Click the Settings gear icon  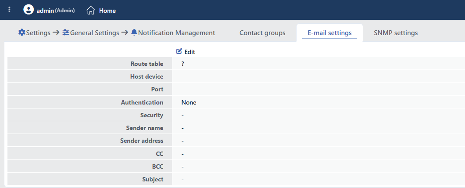(21, 33)
